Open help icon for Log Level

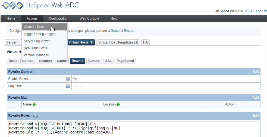pyautogui.click(x=68, y=86)
